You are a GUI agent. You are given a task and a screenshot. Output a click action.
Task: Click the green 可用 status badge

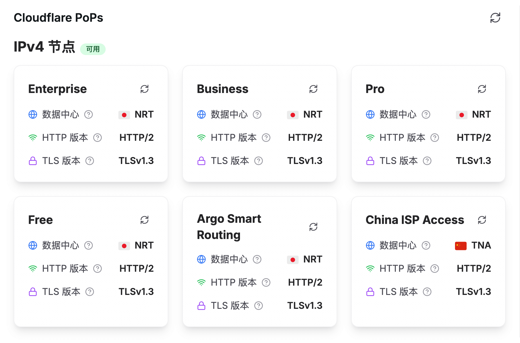pyautogui.click(x=93, y=49)
